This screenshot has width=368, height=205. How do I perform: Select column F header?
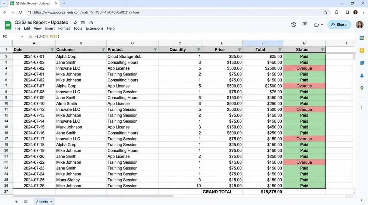pos(263,43)
